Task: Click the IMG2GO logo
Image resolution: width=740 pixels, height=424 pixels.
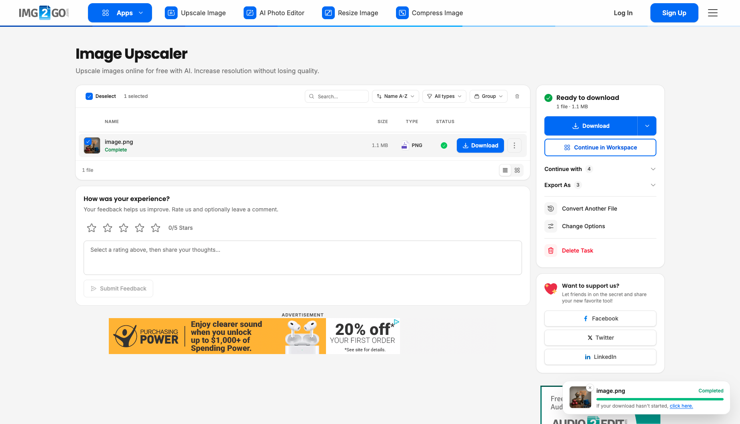Action: click(x=44, y=13)
